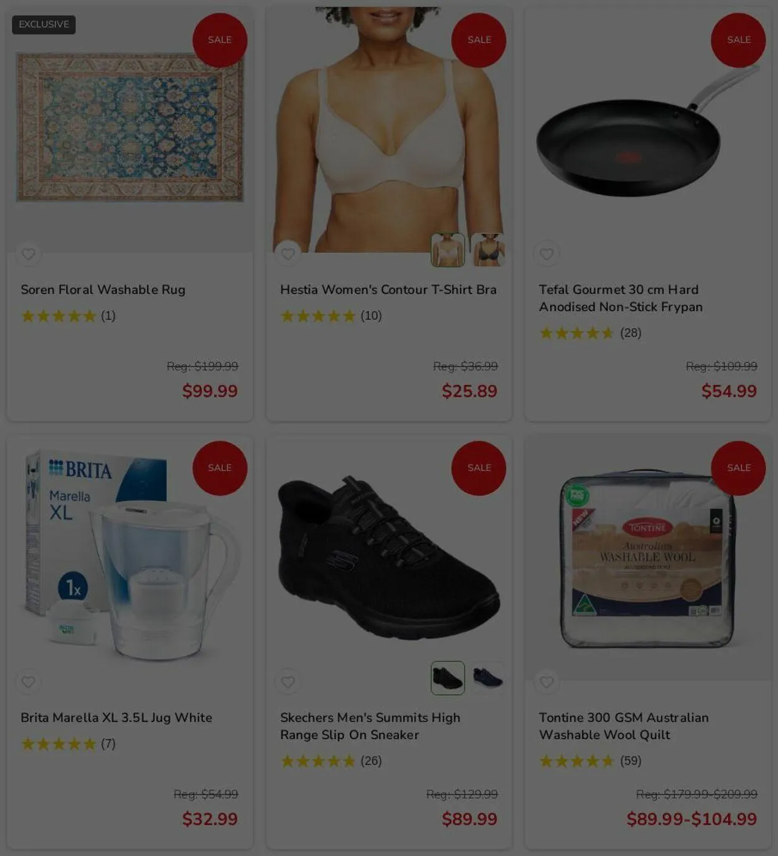Add Hestia Contour T-Shirt Bra to wishlist
The image size is (778, 856).
coord(288,254)
